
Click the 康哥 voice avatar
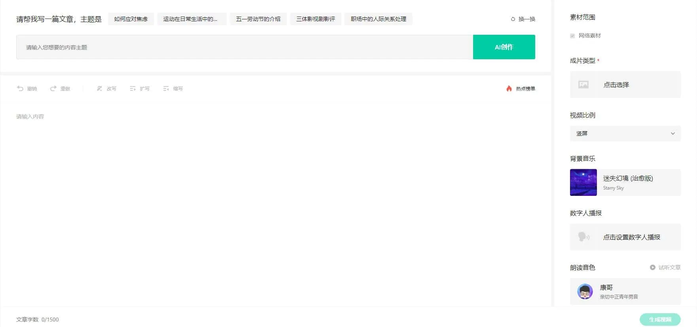point(585,291)
